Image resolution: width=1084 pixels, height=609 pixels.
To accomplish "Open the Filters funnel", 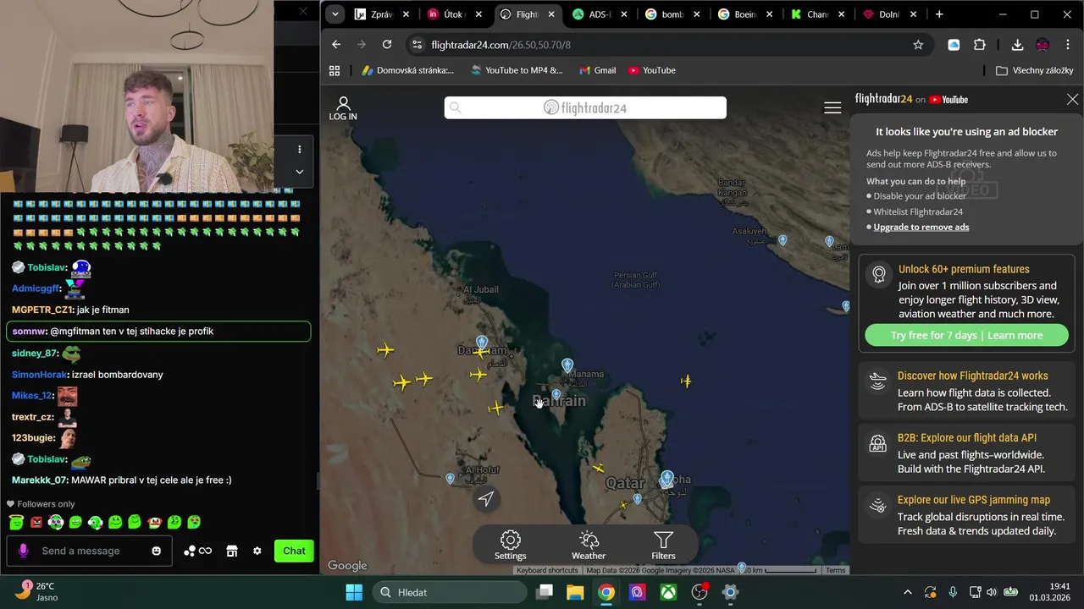I will pyautogui.click(x=663, y=545).
